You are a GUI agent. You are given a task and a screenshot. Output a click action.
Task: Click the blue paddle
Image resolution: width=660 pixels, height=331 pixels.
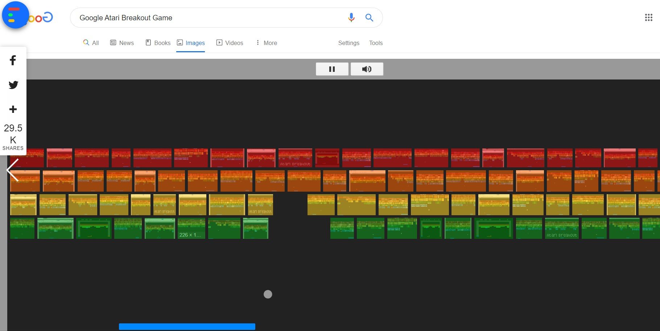187,327
